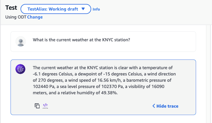
Task: Click the Using ODT label
Action: point(16,17)
